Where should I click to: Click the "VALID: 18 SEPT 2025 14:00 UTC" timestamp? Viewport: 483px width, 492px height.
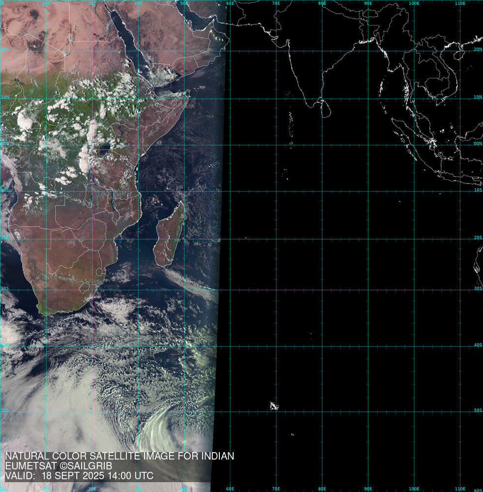click(x=79, y=476)
